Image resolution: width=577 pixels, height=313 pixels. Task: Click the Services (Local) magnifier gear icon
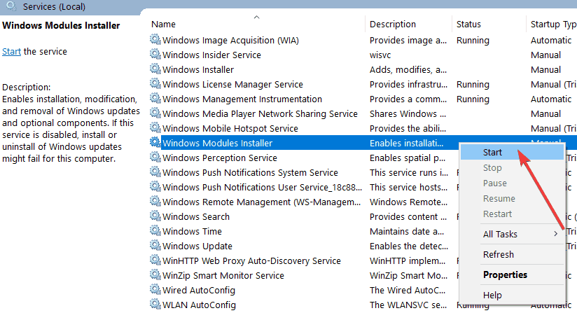pos(12,6)
